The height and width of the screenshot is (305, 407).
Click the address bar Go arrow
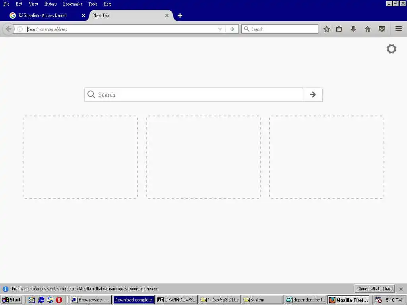(x=232, y=29)
